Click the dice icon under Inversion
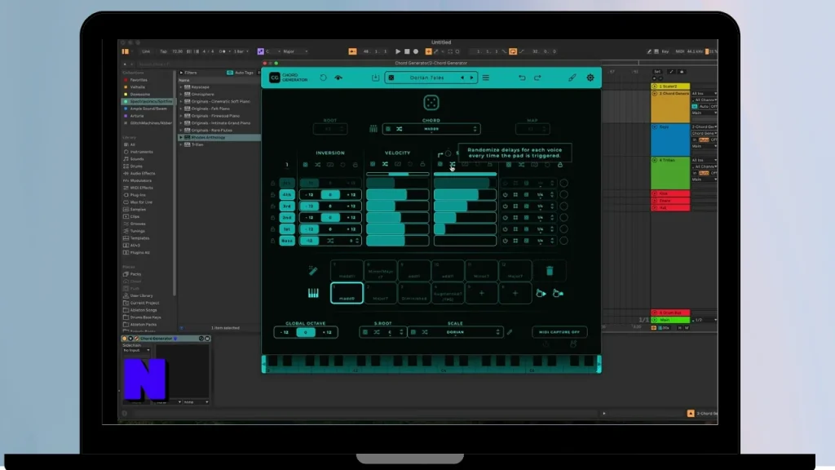The image size is (835, 470). tap(305, 165)
